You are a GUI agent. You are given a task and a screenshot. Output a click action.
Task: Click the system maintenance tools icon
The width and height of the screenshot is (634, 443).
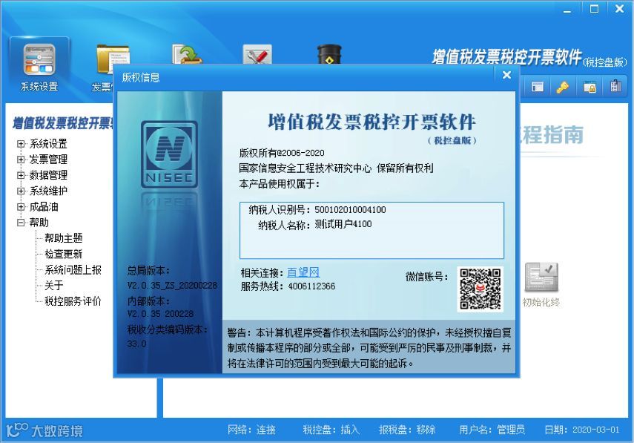[257, 54]
